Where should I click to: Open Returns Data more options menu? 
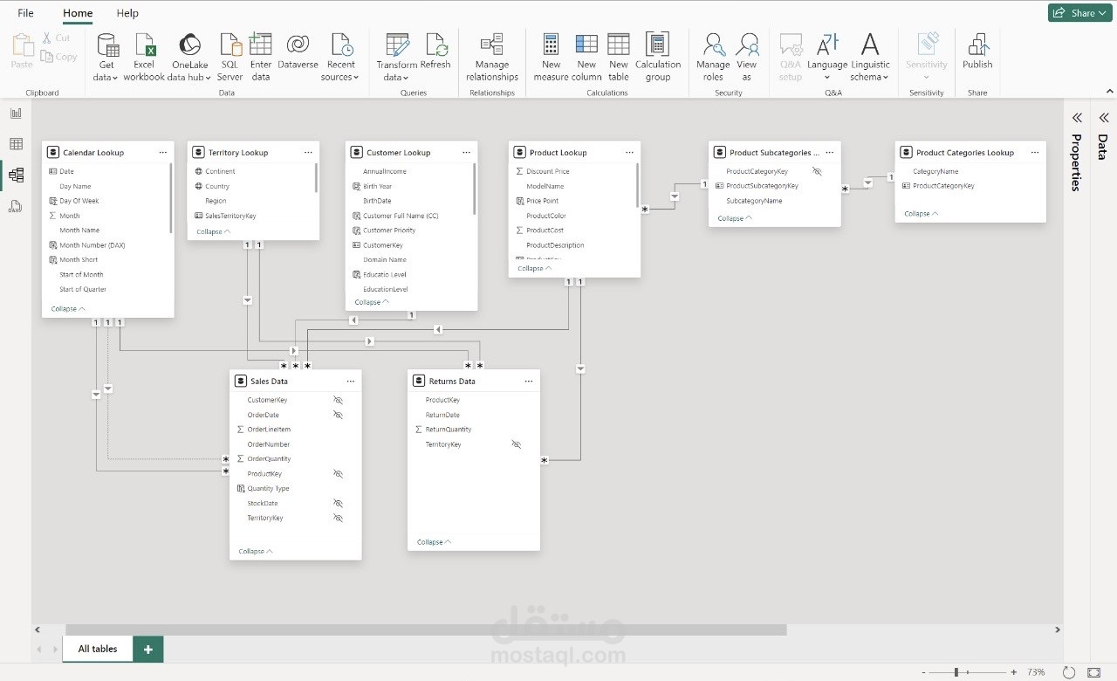[529, 382]
